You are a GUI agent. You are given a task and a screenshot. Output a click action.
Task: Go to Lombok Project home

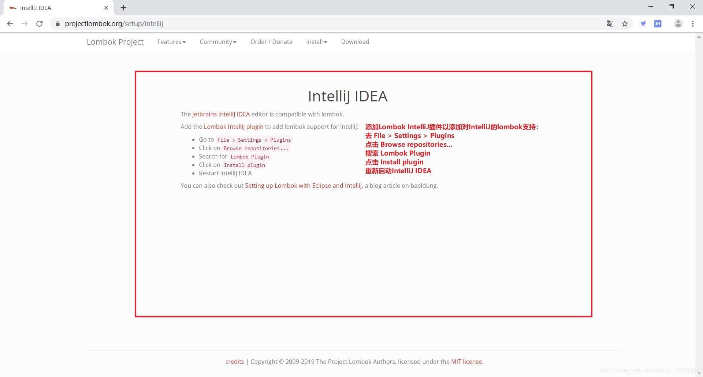pos(115,42)
